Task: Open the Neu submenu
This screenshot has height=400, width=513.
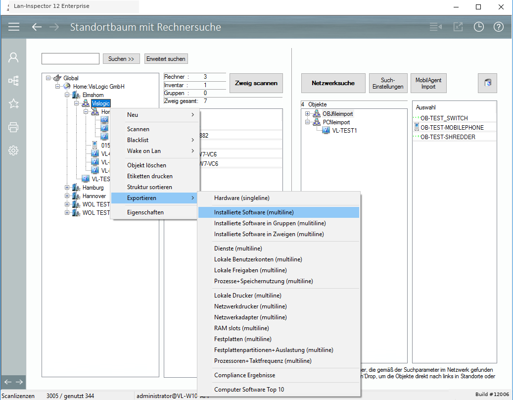Action: 154,115
